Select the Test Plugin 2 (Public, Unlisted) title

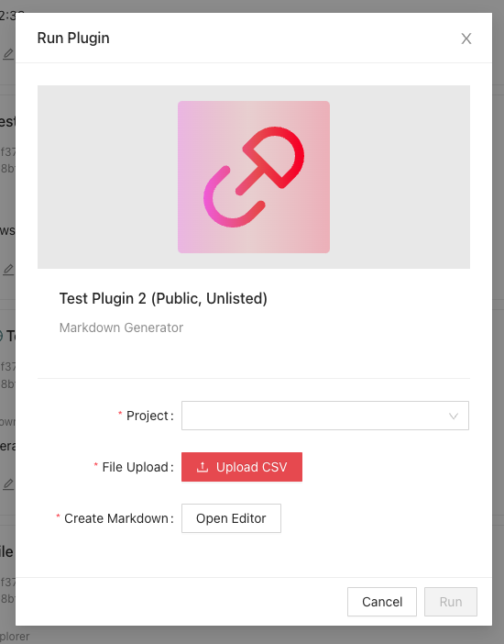(163, 298)
